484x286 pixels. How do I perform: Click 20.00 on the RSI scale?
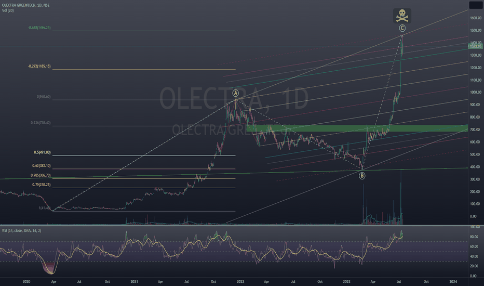coord(474,266)
